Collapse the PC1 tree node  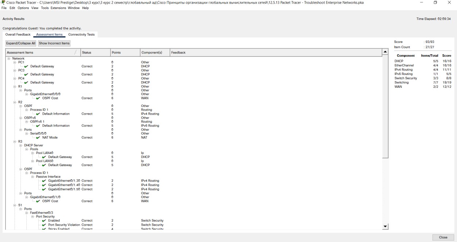[15, 63]
